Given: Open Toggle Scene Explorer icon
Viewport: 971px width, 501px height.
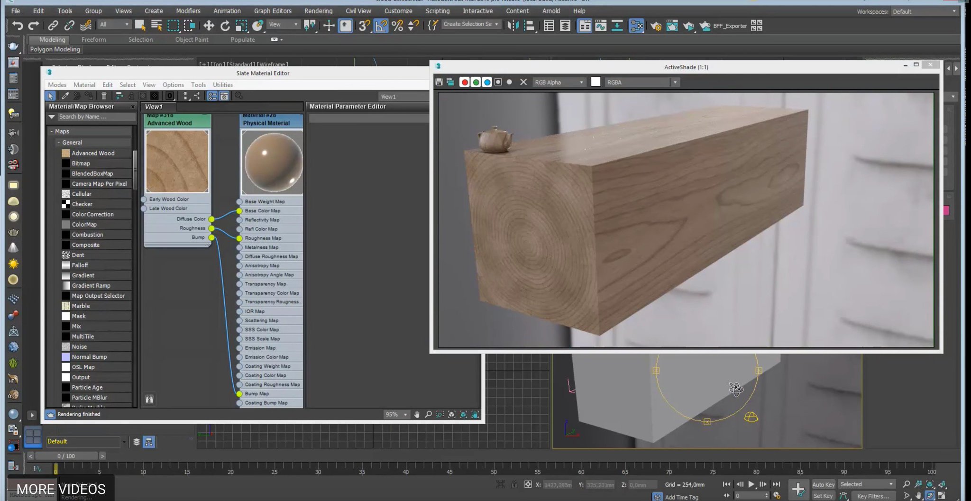Looking at the screenshot, I should [x=549, y=26].
